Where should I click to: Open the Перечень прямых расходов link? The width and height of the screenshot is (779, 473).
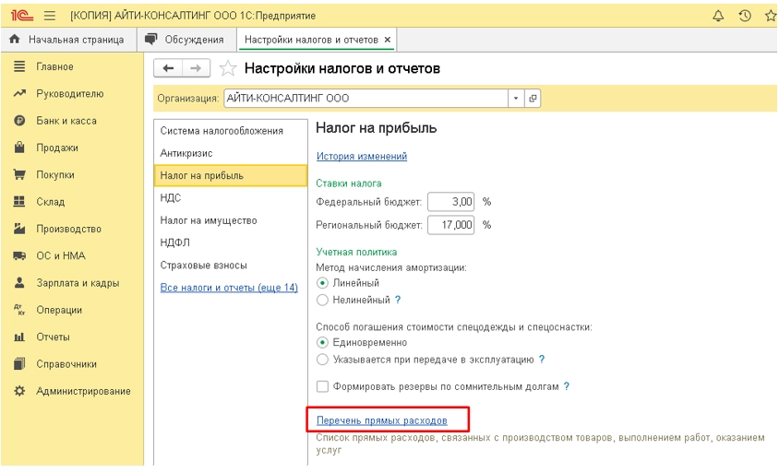(x=381, y=420)
